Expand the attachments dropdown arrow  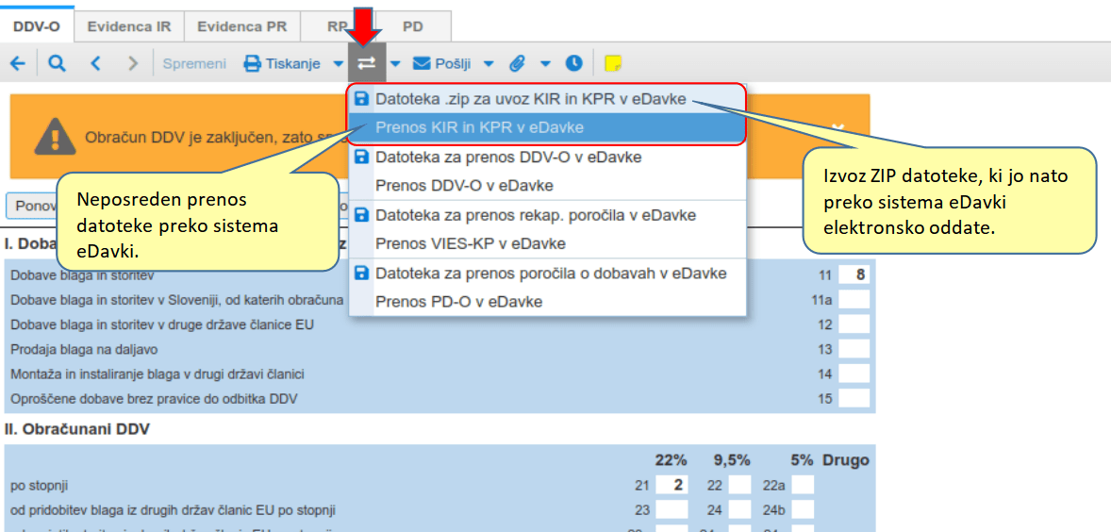click(545, 64)
